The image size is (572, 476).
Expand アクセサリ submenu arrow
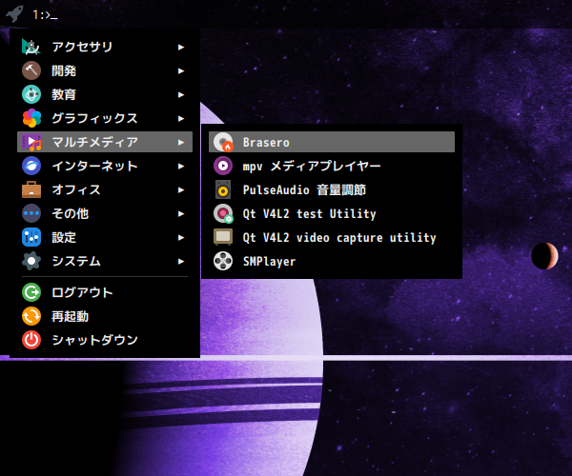(181, 47)
